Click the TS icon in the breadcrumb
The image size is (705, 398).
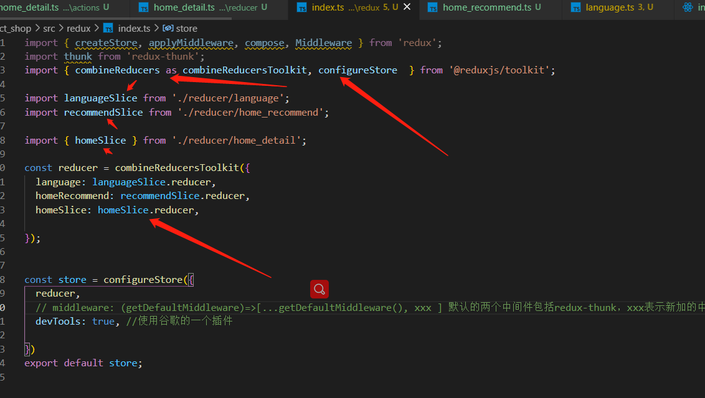coord(108,28)
